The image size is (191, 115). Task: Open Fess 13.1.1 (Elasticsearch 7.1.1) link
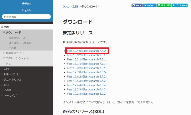[87, 63]
